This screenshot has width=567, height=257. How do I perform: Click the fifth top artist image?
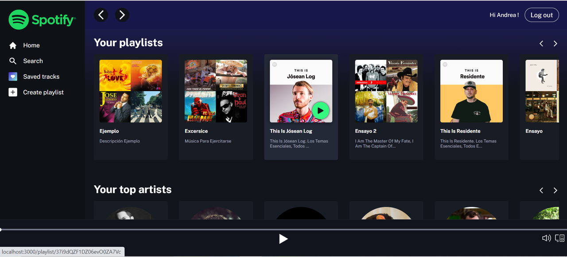471,213
